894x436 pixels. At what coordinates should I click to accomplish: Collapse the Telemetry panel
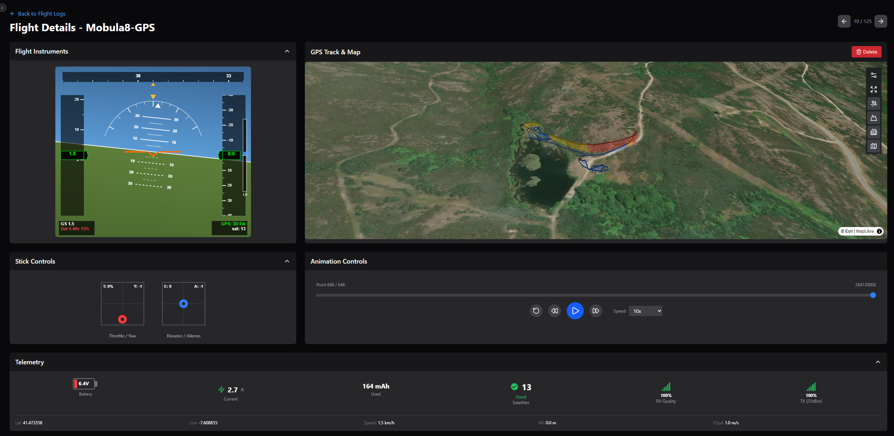(878, 362)
